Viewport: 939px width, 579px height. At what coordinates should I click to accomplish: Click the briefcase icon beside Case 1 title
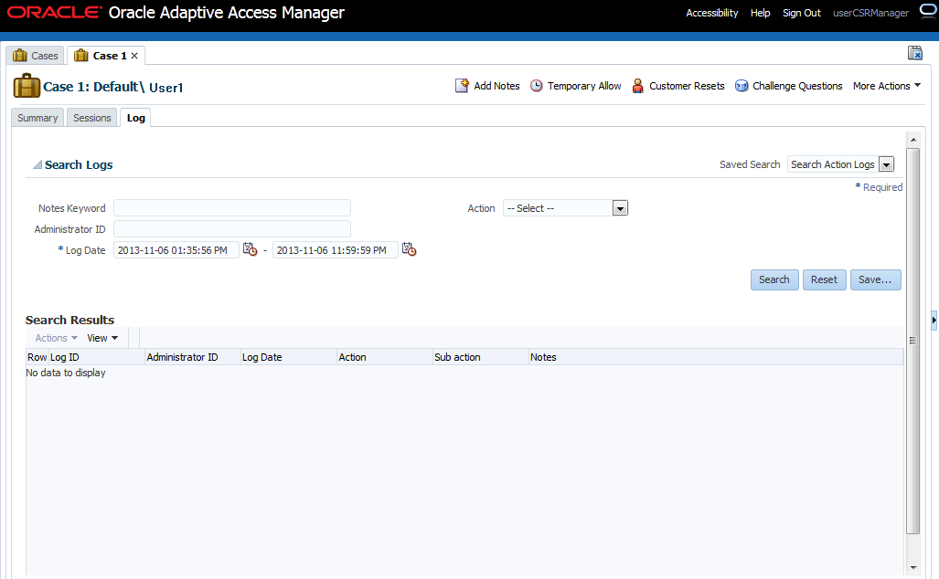(x=27, y=86)
